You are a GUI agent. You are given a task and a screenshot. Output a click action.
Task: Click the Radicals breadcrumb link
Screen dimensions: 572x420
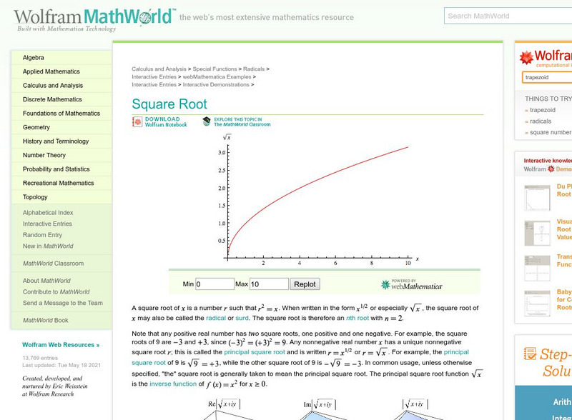254,69
